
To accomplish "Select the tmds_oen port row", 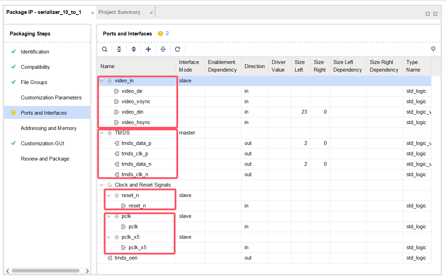I will [x=264, y=258].
